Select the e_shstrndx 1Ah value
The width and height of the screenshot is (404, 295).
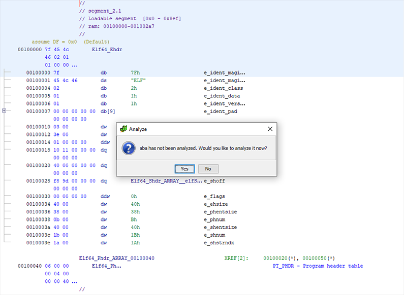click(x=135, y=243)
